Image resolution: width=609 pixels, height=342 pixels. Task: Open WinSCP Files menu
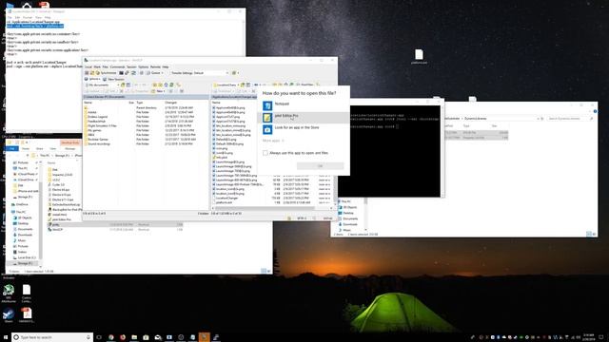click(x=106, y=66)
